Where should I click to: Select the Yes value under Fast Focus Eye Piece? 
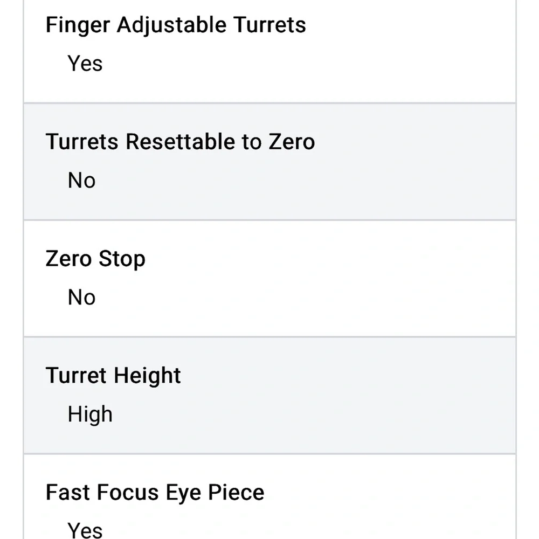click(x=85, y=529)
